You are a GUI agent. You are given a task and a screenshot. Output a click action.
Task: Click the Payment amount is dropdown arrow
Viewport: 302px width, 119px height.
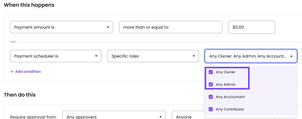(108, 27)
